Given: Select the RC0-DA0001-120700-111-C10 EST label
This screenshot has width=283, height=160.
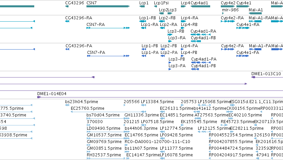Looking at the screenshot, I should [x=157, y=142].
